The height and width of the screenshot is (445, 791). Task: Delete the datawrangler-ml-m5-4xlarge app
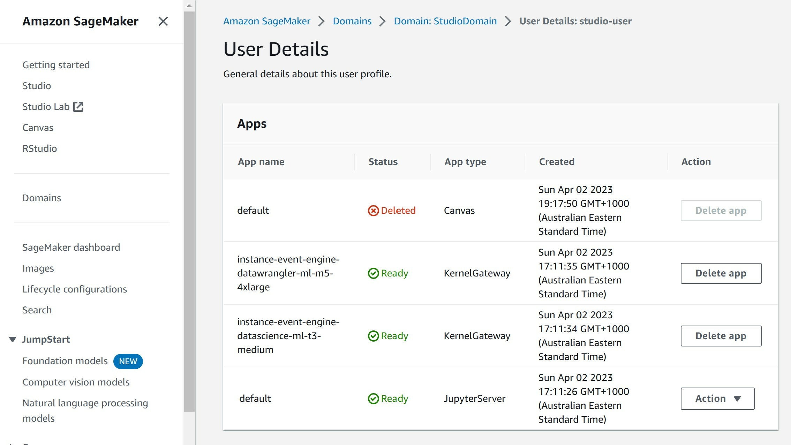[x=721, y=273]
